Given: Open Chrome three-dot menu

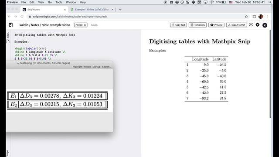Looking at the screenshot, I should [267, 17].
